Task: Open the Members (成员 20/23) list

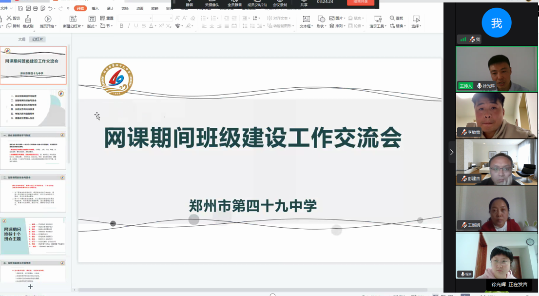Action: click(x=258, y=4)
